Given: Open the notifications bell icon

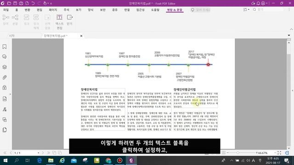Looking at the screenshot, I should point(258,3).
